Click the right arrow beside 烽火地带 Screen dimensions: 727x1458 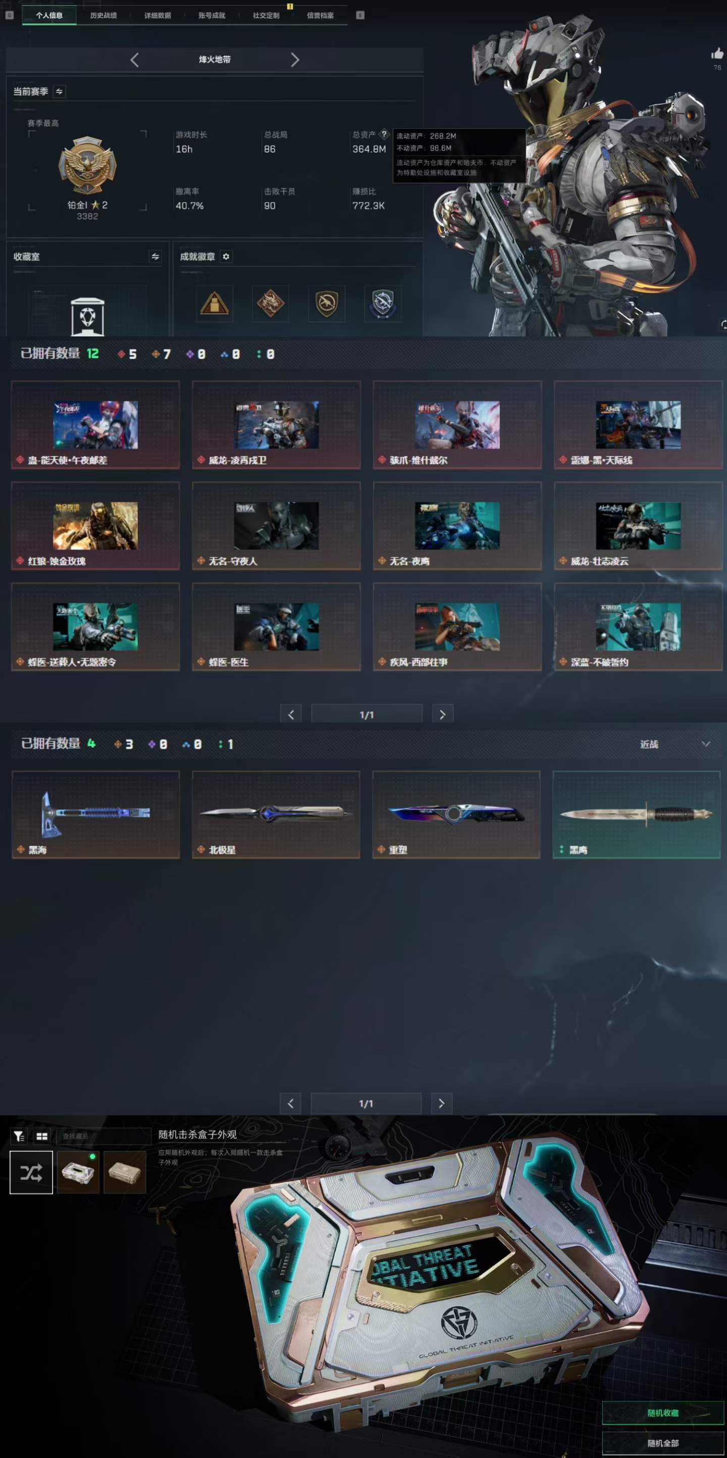coord(295,60)
